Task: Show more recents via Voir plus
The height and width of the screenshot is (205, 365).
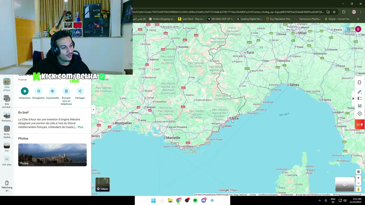Action: click(7, 161)
